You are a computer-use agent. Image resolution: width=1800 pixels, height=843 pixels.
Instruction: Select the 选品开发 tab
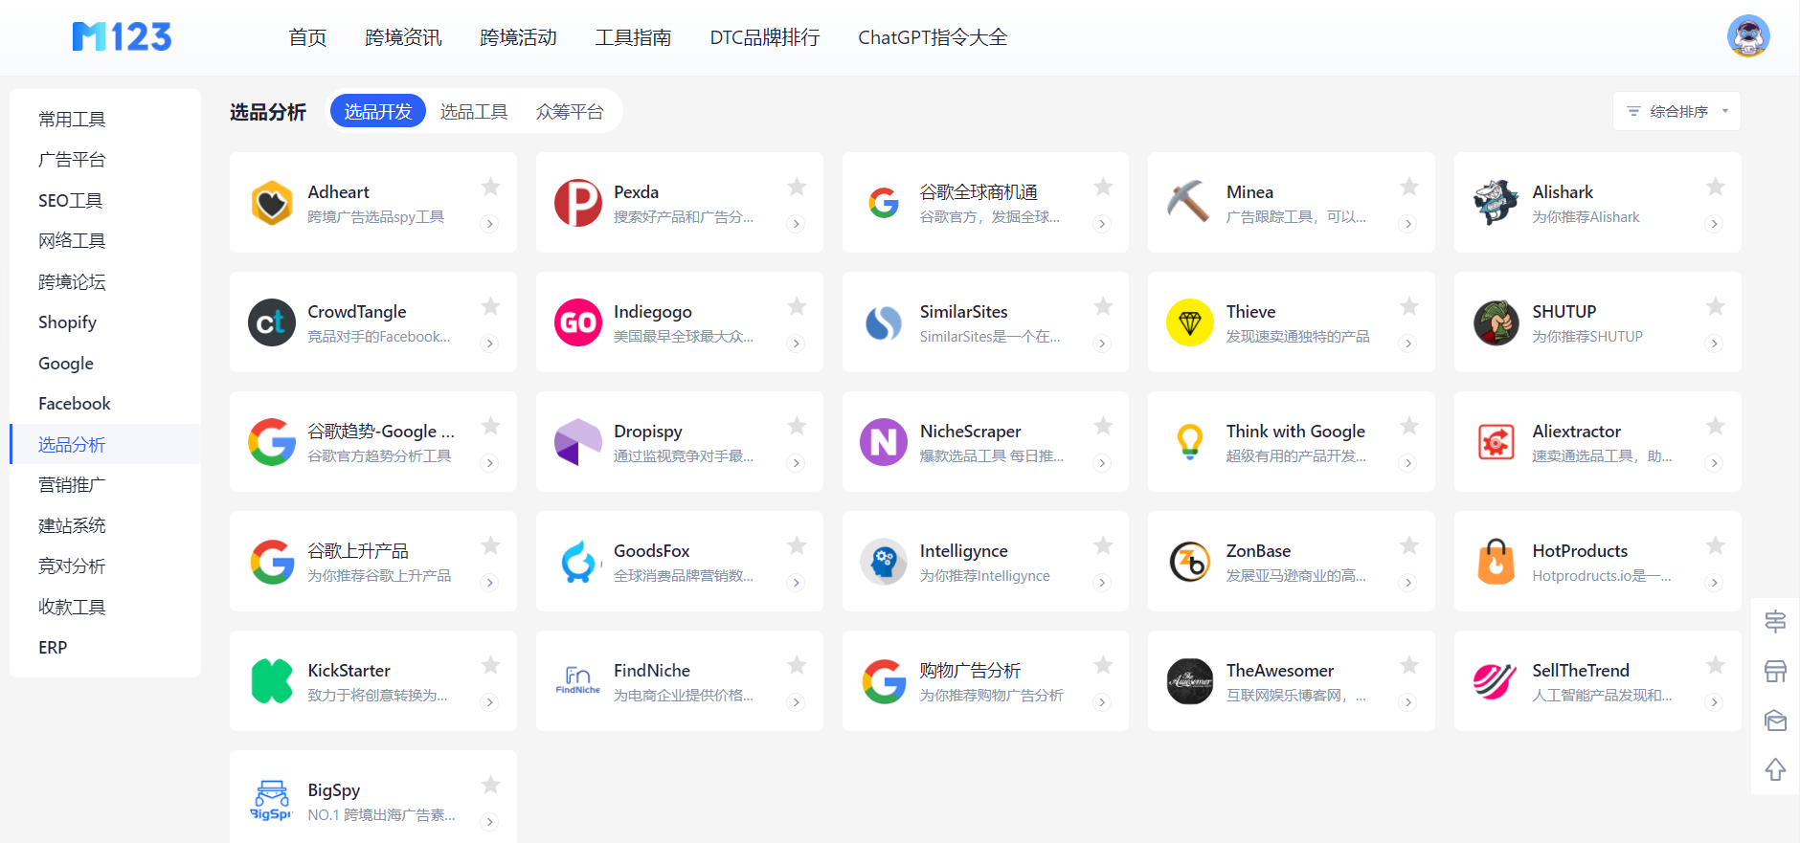pyautogui.click(x=378, y=111)
